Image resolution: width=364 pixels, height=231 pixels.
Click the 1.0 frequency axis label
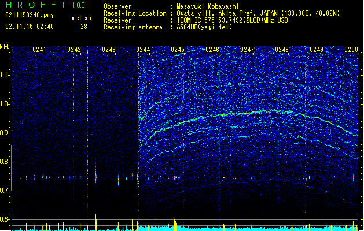pyautogui.click(x=5, y=104)
